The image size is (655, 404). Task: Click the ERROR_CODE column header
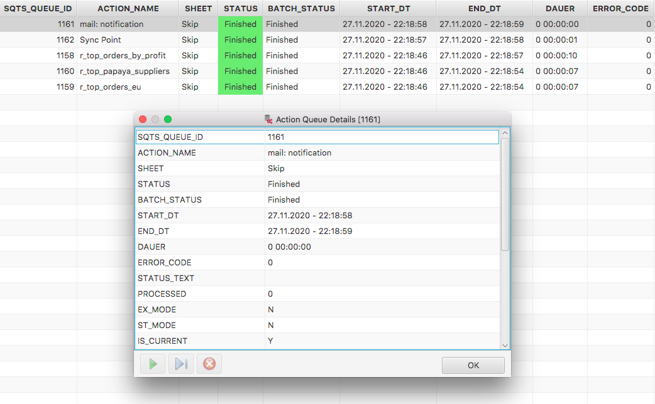pos(620,8)
